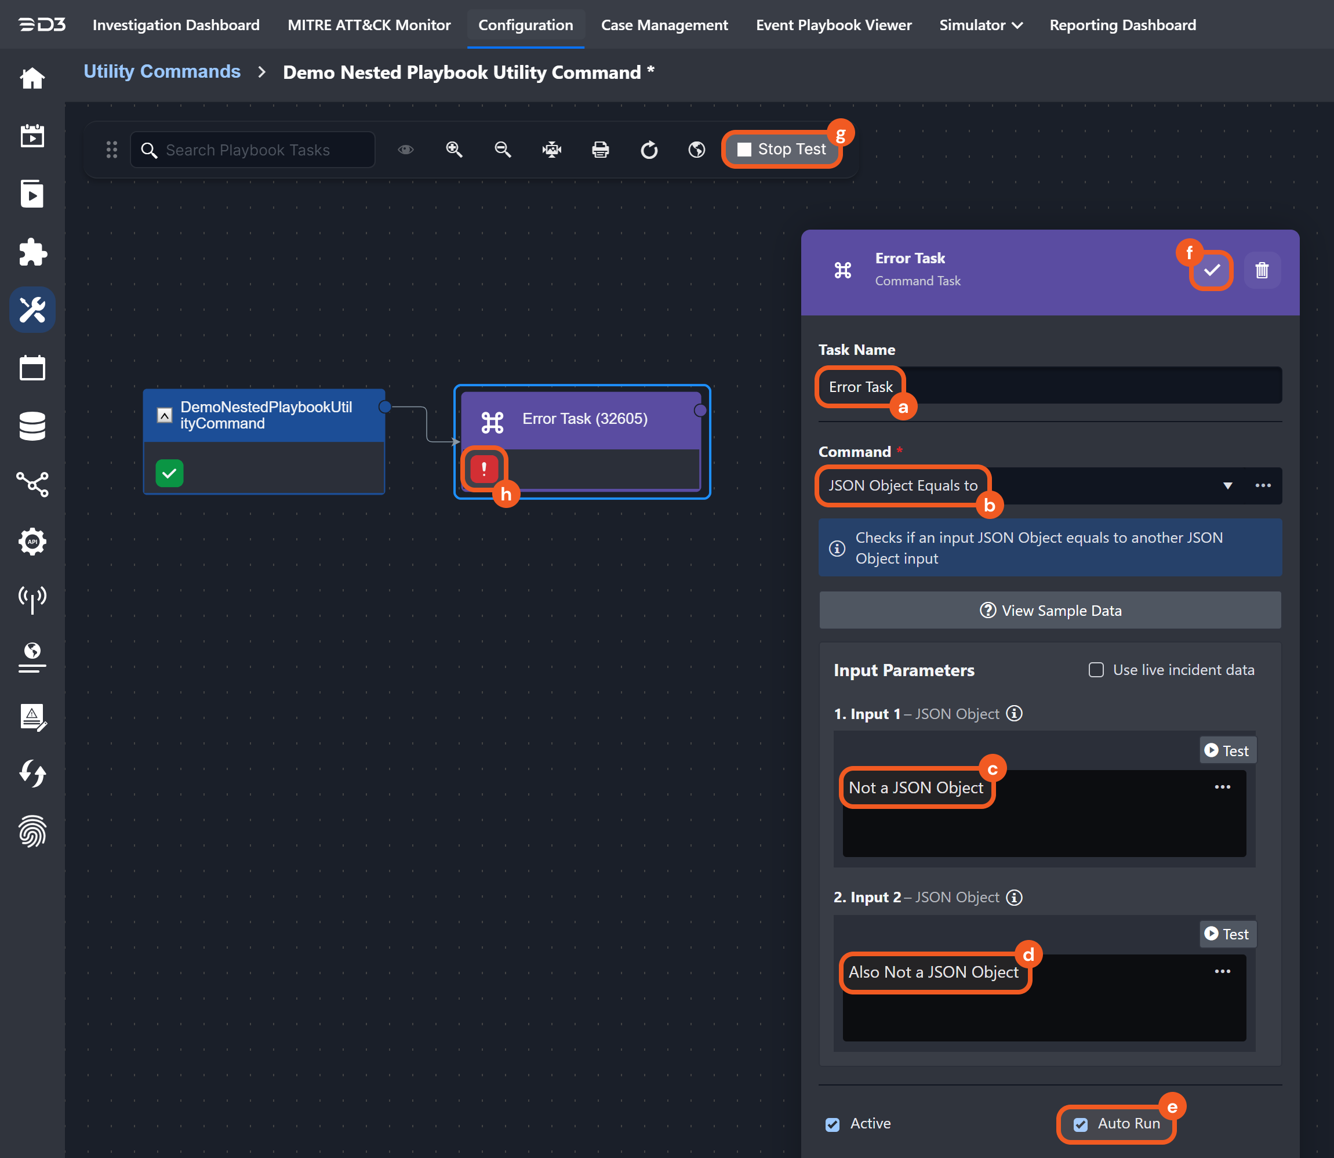Uncheck the Active checkbox

[833, 1124]
